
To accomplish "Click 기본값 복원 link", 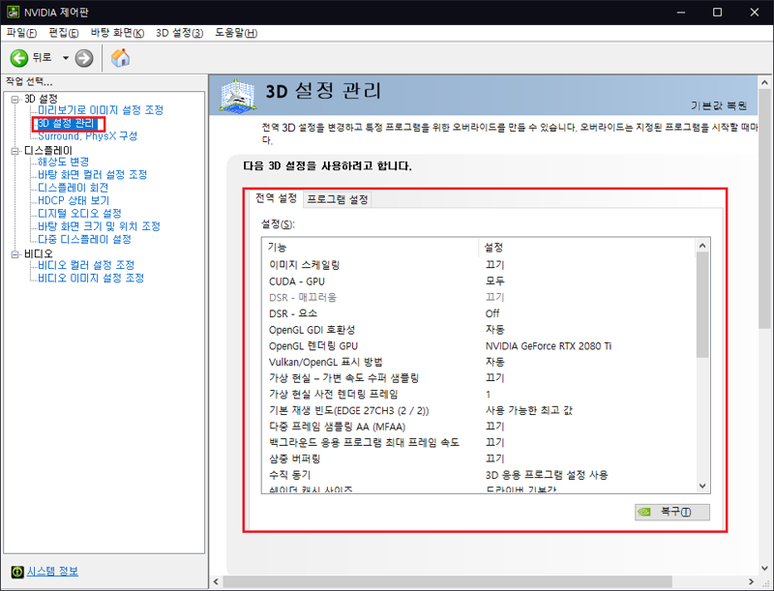I will click(x=719, y=105).
